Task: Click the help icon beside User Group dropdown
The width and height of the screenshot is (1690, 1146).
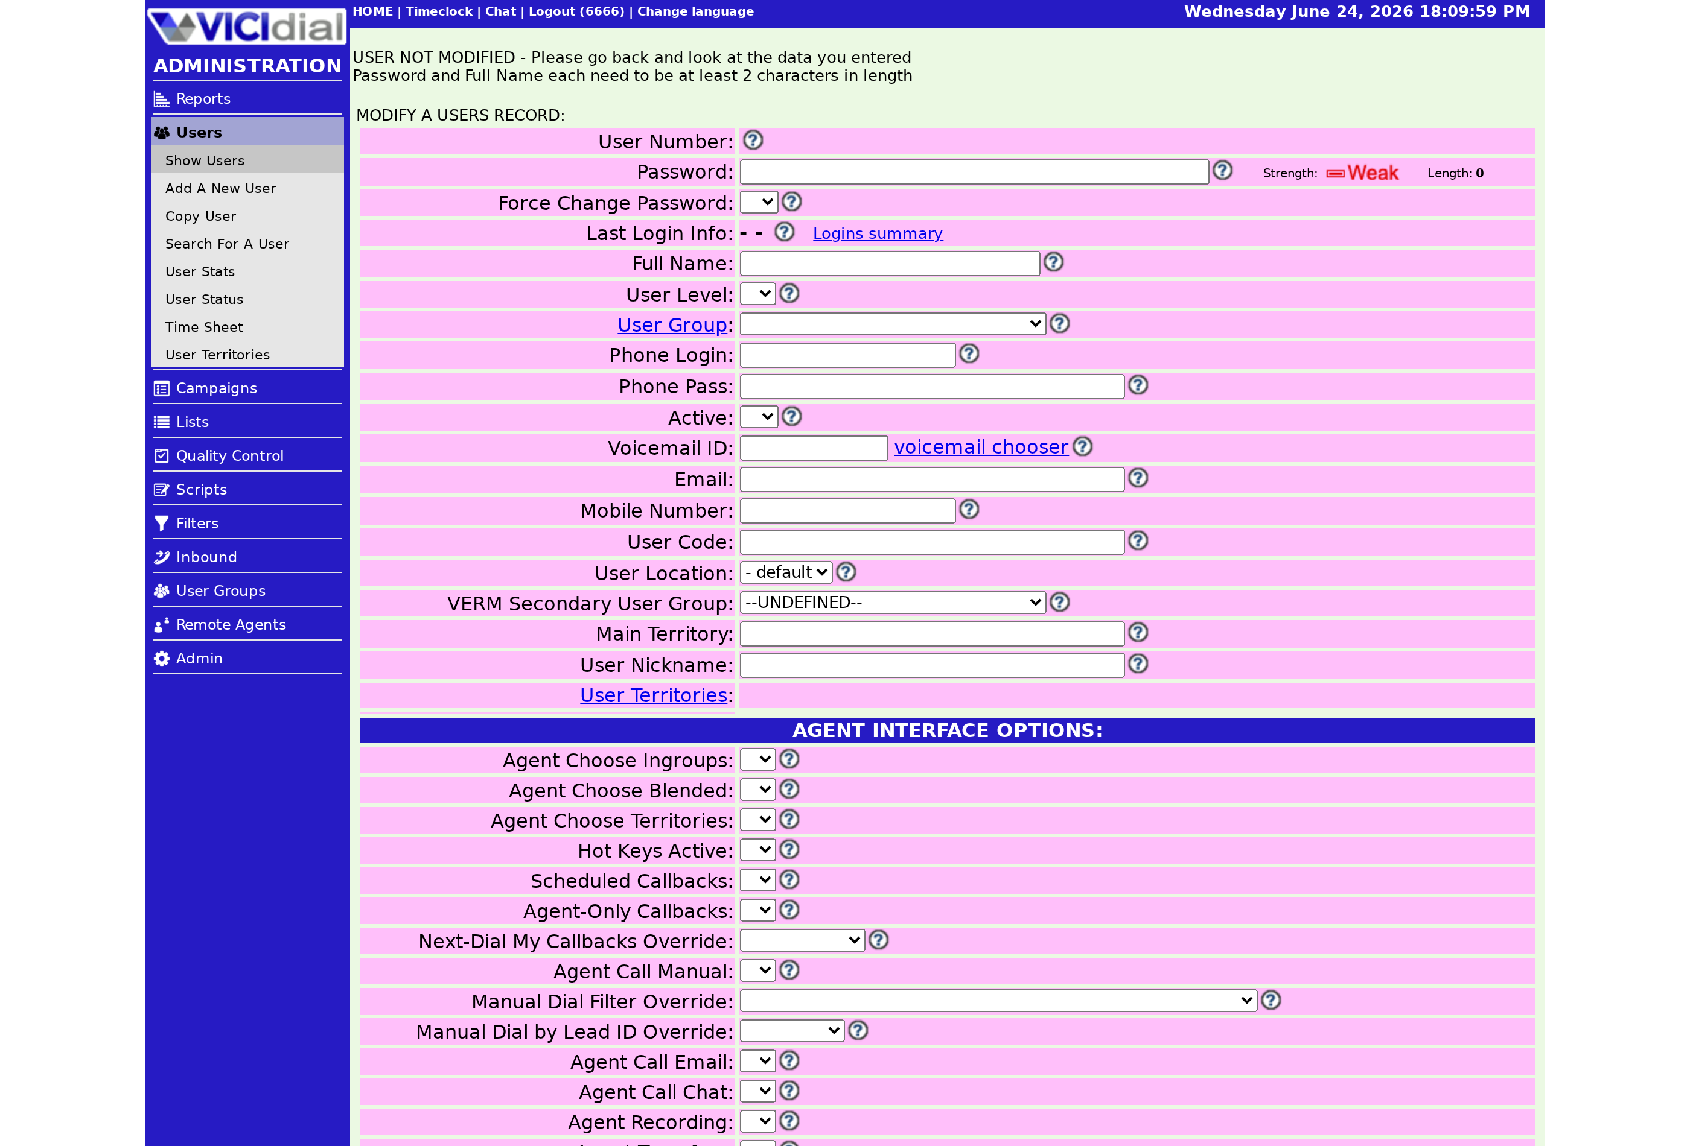Action: tap(1059, 323)
